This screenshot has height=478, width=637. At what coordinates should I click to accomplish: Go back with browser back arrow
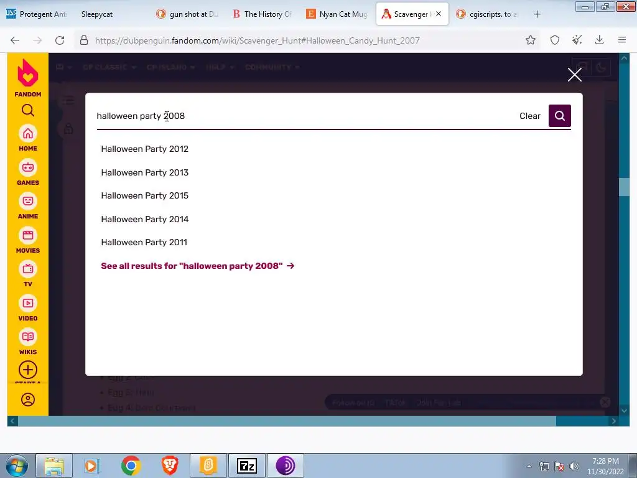(x=15, y=40)
